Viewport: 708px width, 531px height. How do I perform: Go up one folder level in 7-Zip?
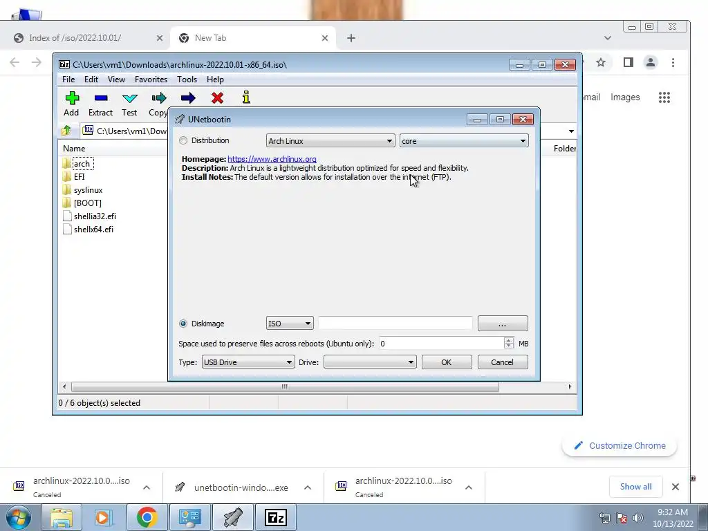[x=66, y=131]
